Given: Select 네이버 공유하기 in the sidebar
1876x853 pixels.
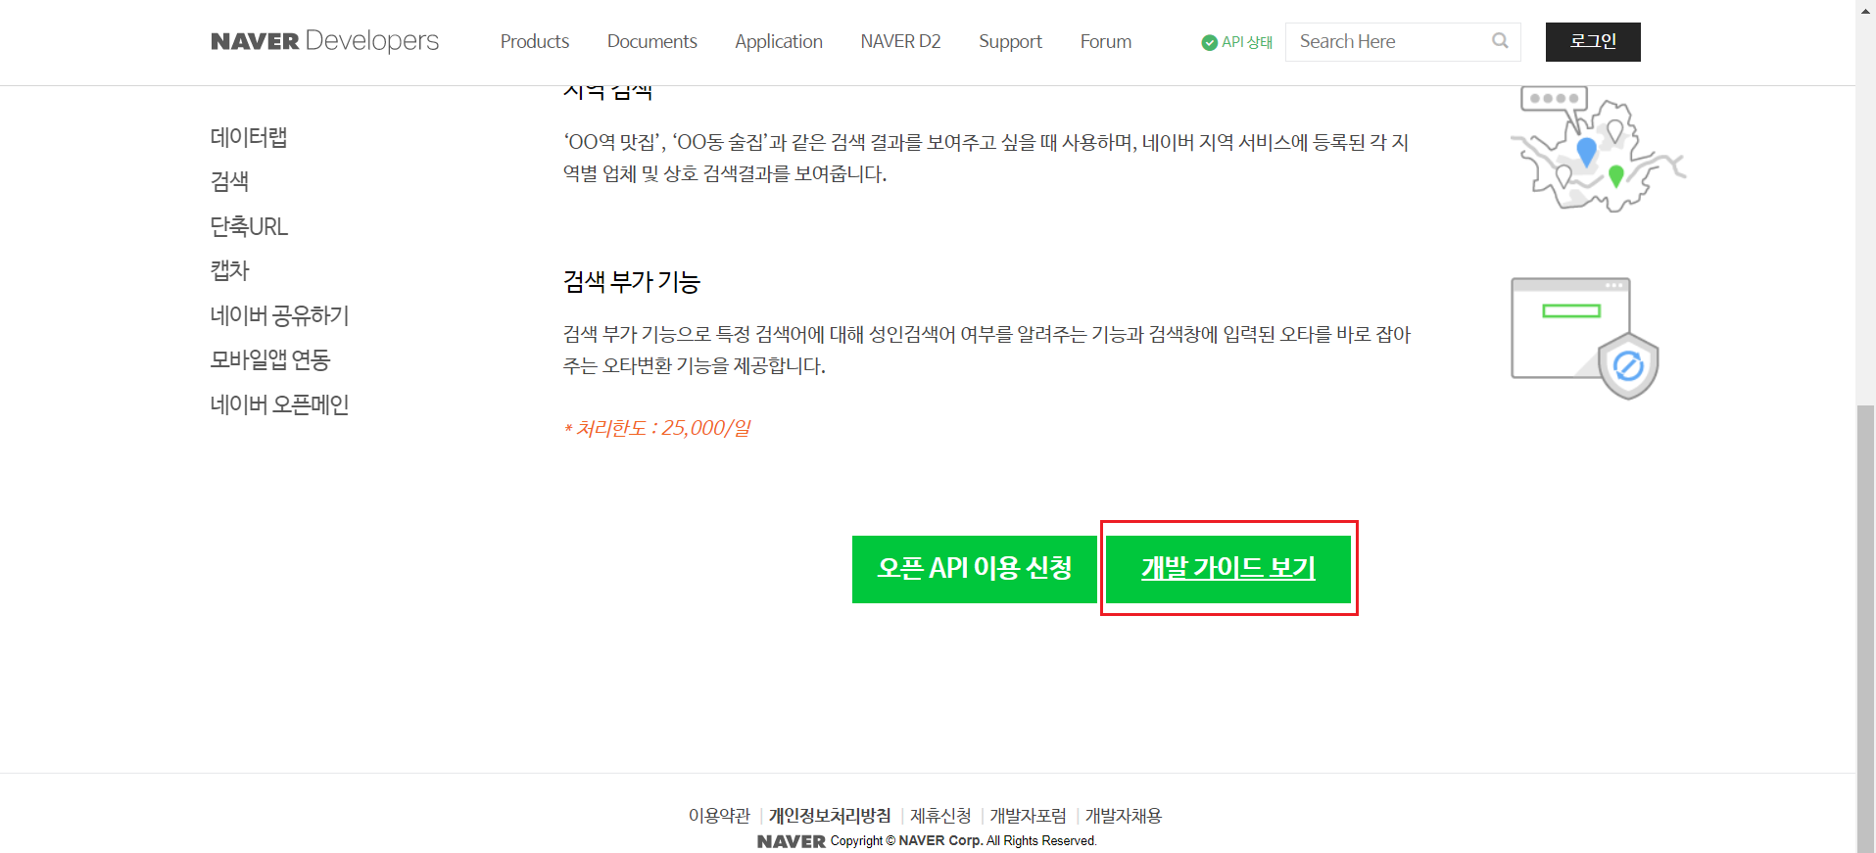Looking at the screenshot, I should pyautogui.click(x=279, y=315).
